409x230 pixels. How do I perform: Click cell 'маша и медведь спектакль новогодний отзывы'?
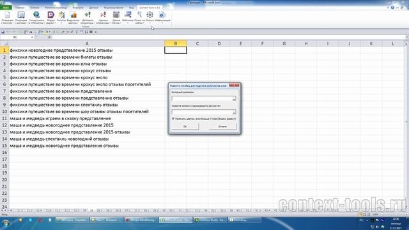[87, 139]
